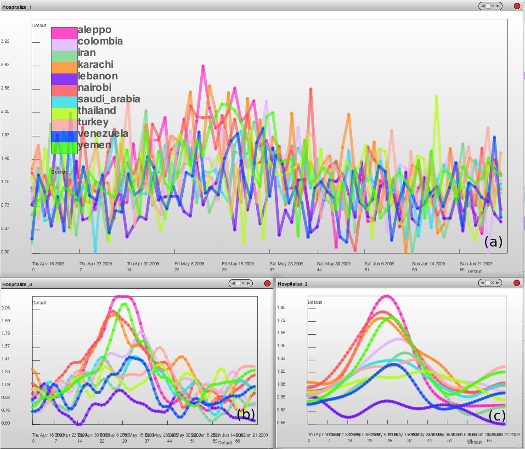Select the Hospitalize_2 panel title
Screen dimensions: 525x449
[293, 284]
